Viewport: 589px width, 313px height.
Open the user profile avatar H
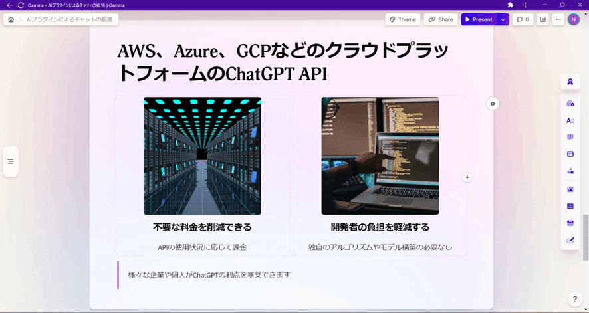tap(574, 19)
